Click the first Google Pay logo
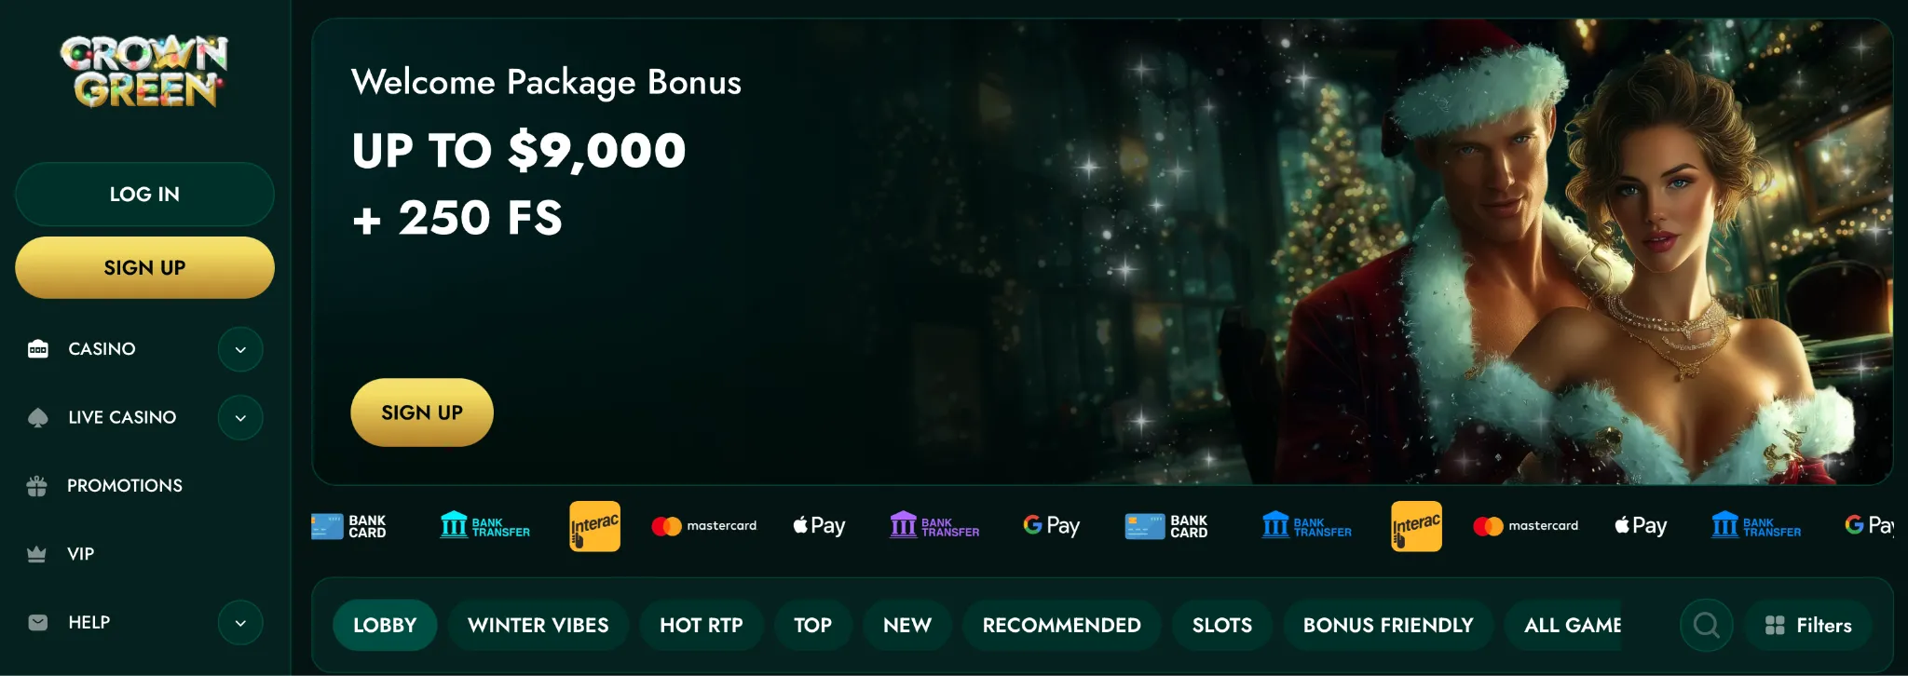1908x676 pixels. 1051,526
